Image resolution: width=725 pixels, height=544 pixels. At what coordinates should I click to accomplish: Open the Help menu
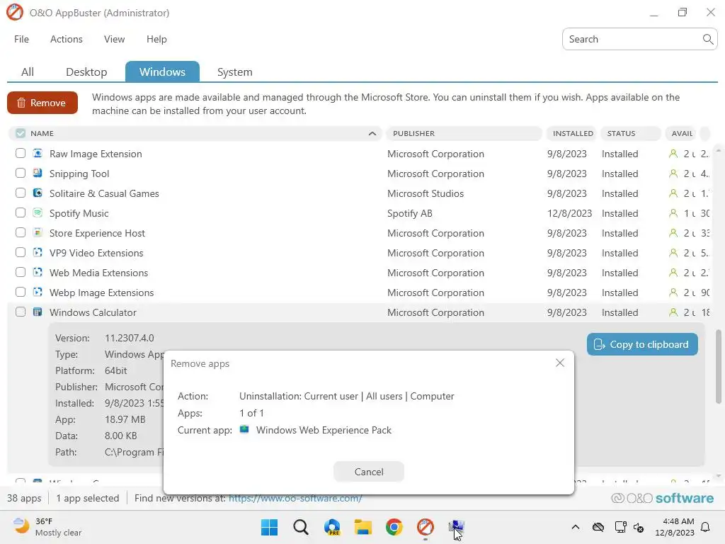click(x=156, y=40)
